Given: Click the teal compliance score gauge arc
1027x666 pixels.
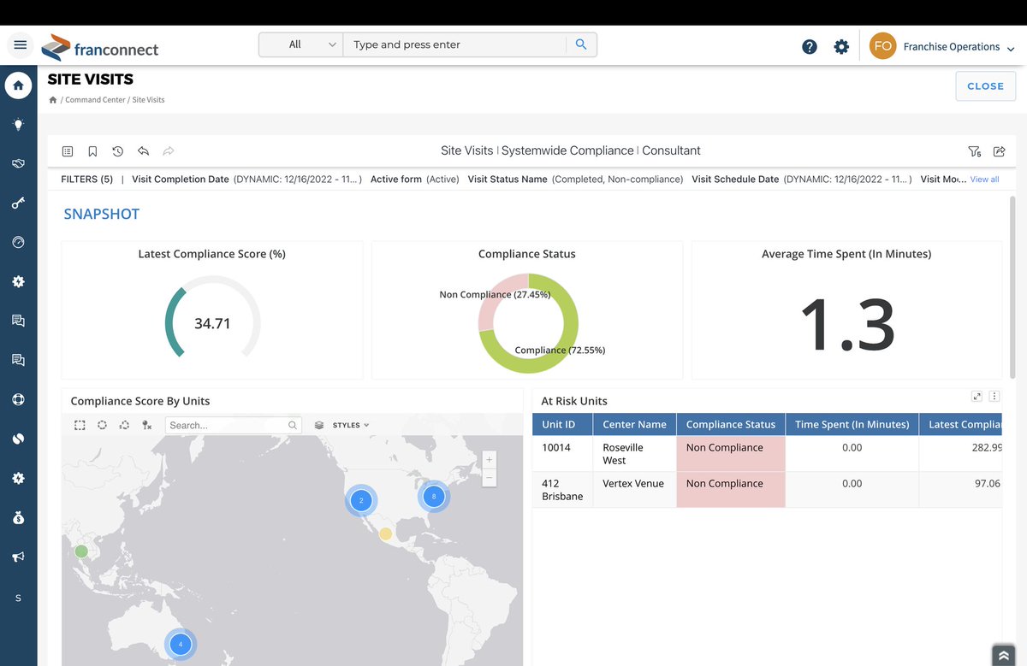Looking at the screenshot, I should [174, 322].
